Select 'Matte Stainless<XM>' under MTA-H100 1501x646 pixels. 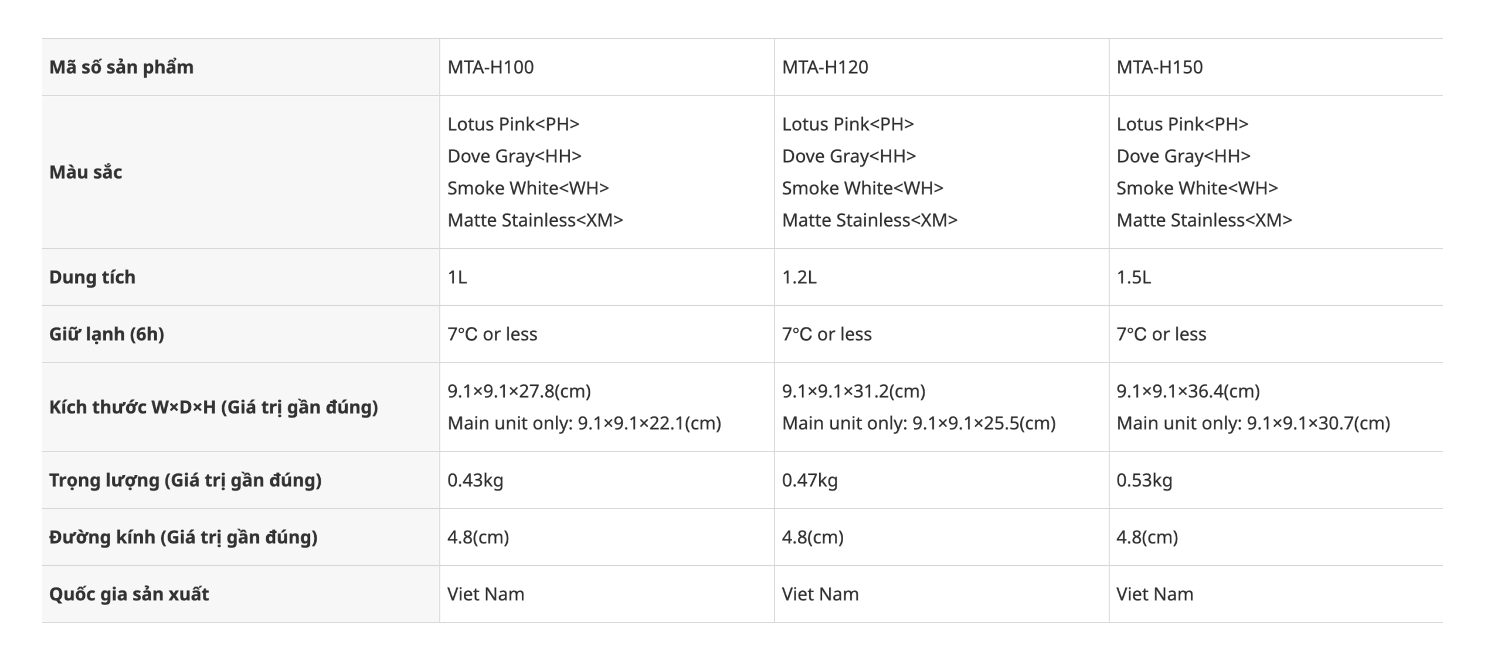click(x=535, y=220)
